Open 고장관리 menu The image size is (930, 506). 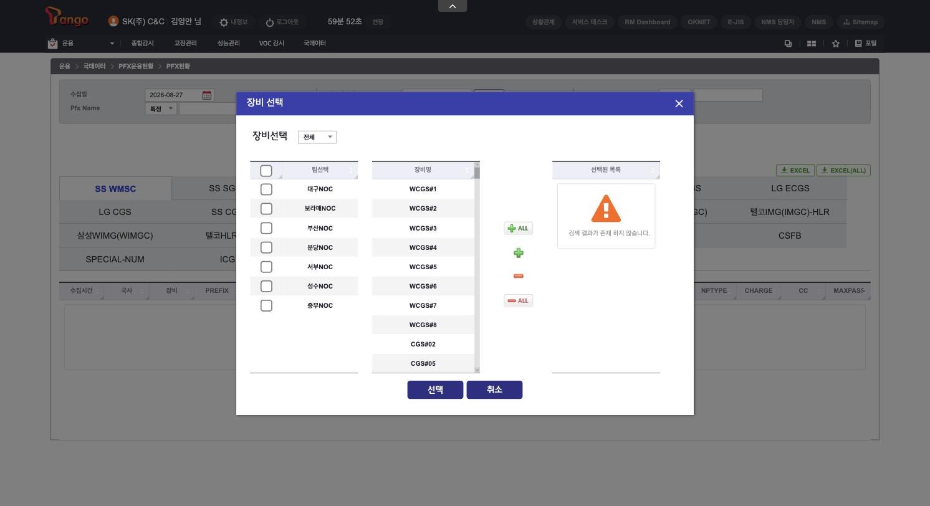click(185, 43)
